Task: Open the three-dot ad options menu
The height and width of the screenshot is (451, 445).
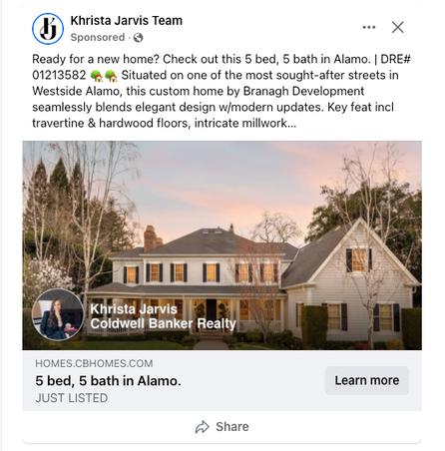Action: 369,27
